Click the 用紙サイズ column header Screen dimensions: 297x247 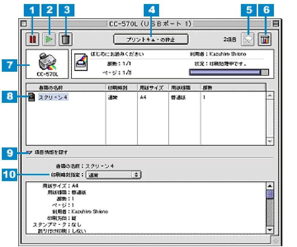[x=153, y=88]
